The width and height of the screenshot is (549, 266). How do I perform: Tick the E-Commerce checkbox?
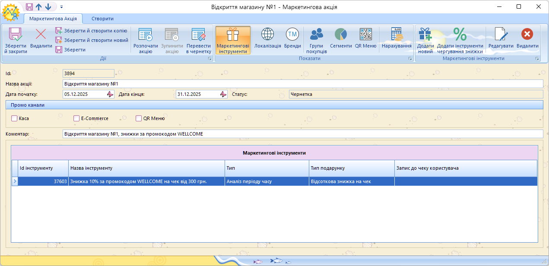pos(76,118)
